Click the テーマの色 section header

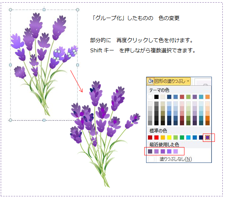coord(159,90)
